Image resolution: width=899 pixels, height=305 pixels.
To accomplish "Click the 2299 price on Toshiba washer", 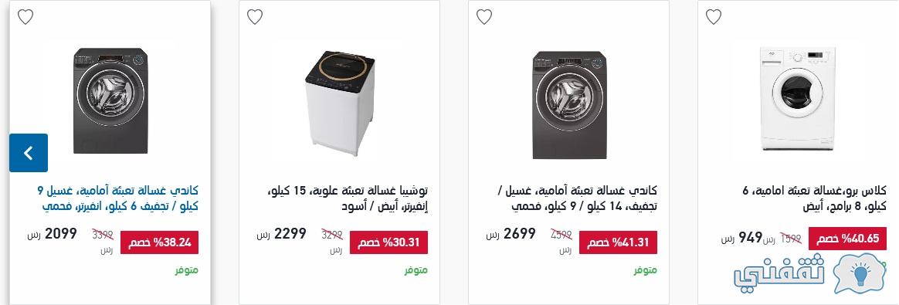I will click(290, 234).
